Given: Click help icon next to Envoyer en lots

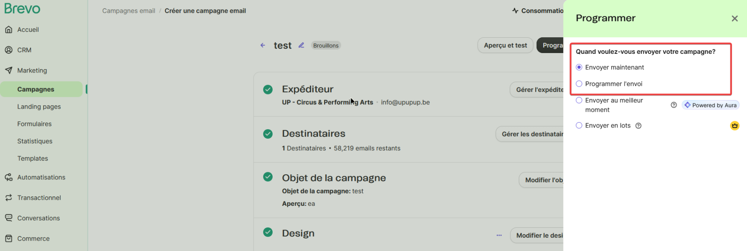Looking at the screenshot, I should click(638, 126).
